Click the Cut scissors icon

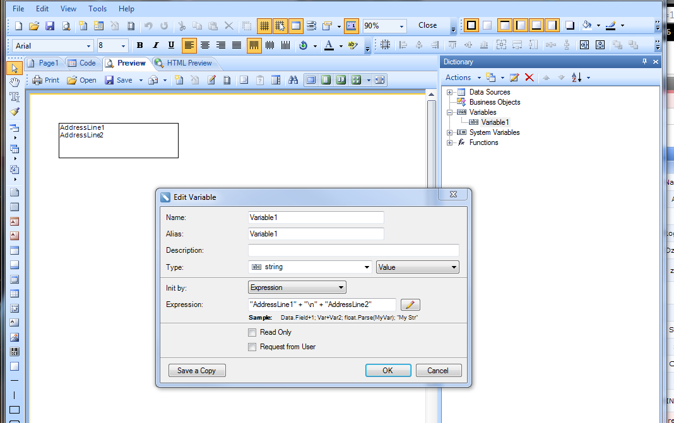[182, 26]
